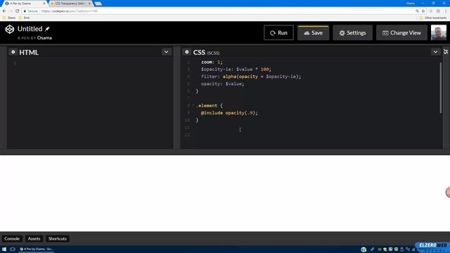450x253 pixels.
Task: Open Task View in taskbar
Action: 13,249
